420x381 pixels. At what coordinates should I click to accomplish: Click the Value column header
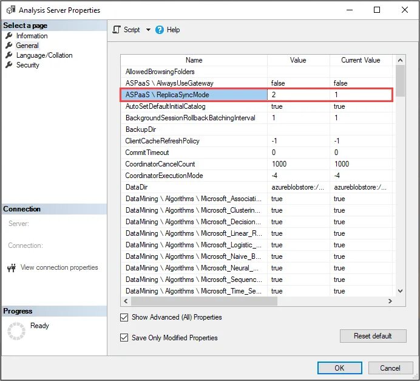pyautogui.click(x=298, y=60)
